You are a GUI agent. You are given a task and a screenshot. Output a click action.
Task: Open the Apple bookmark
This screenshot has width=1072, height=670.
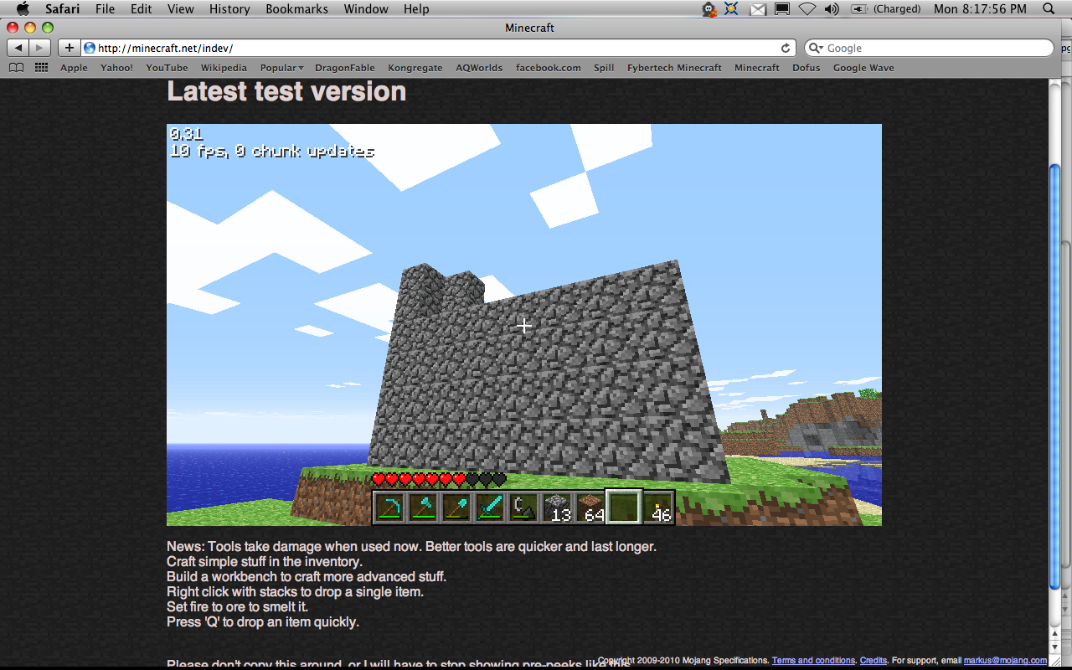coord(74,68)
